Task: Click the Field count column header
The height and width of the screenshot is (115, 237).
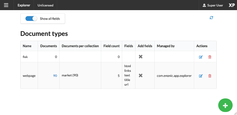Action: [111, 46]
